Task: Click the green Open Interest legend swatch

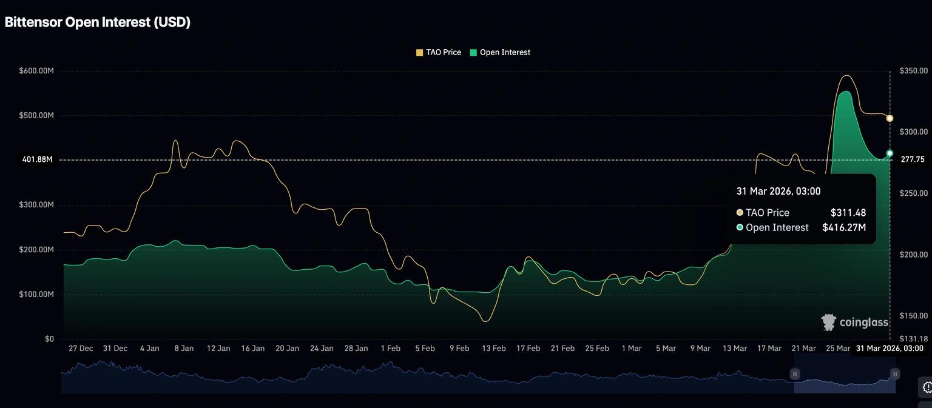Action: (473, 53)
